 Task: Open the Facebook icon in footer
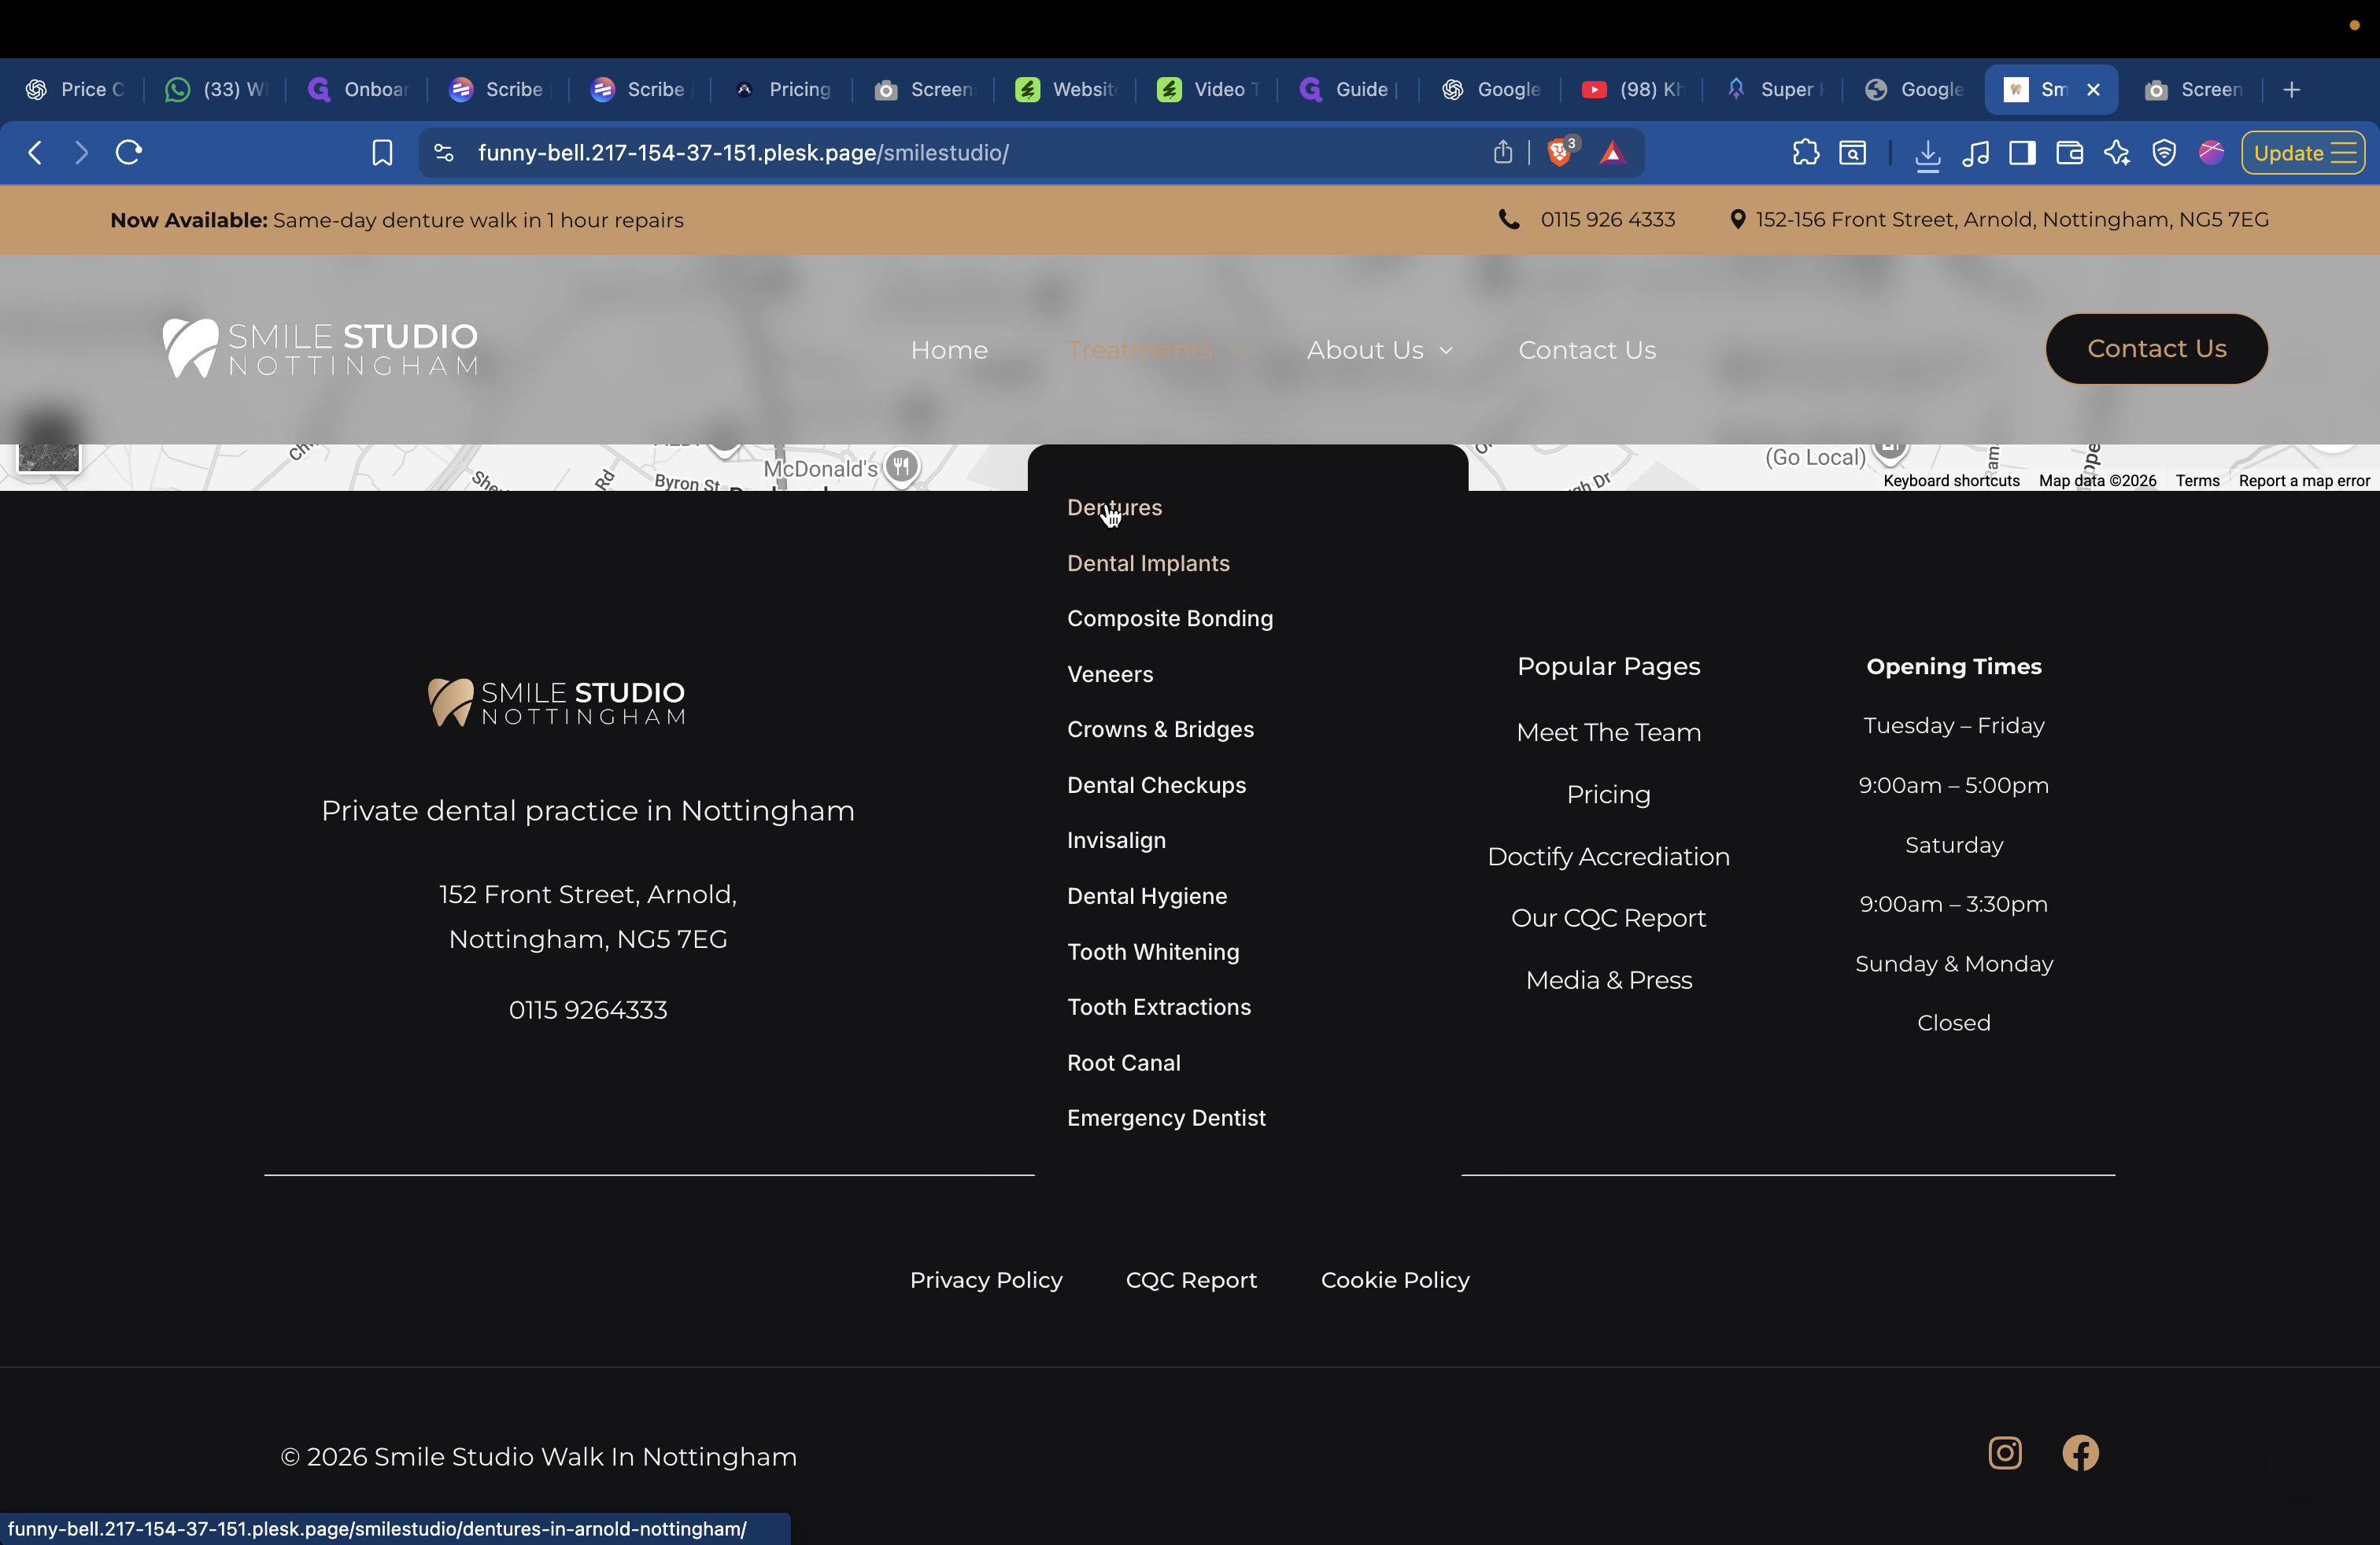(x=2080, y=1452)
